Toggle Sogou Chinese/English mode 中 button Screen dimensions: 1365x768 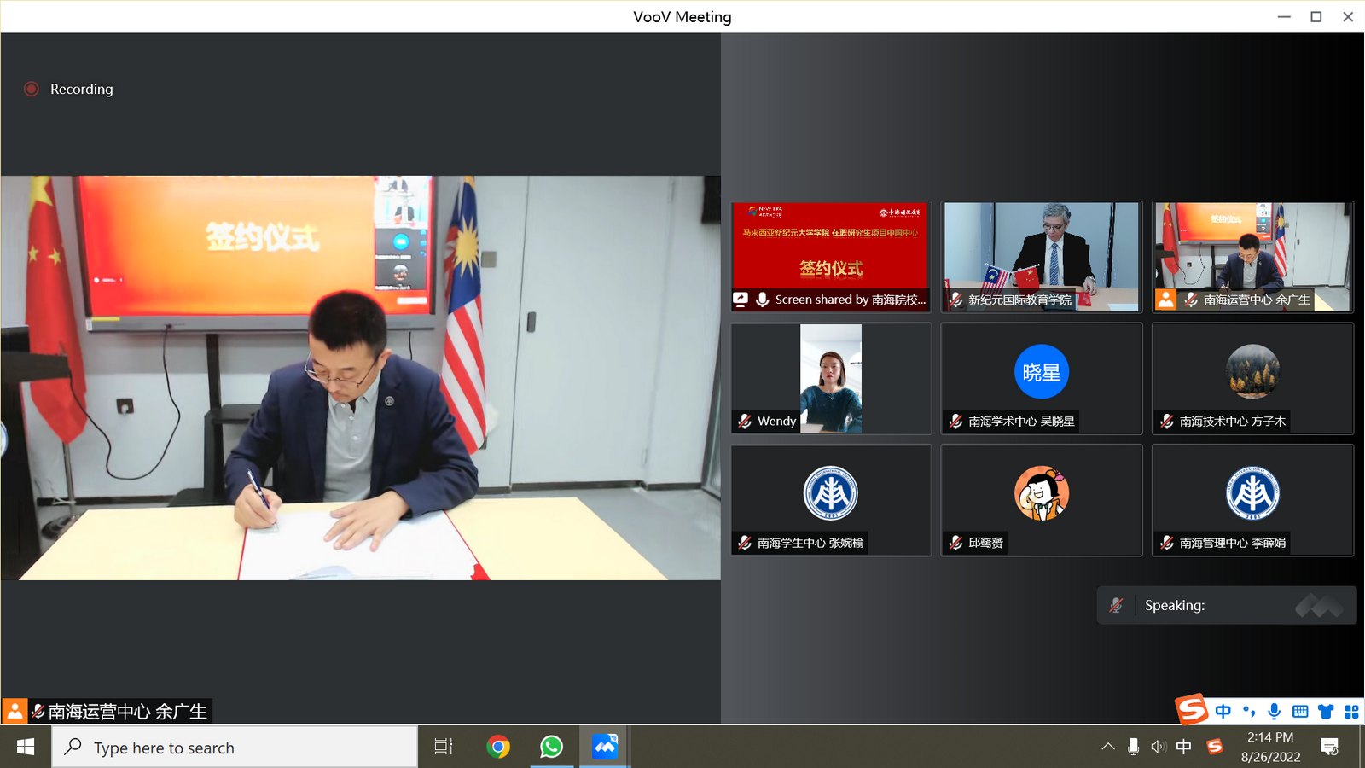pos(1223,712)
